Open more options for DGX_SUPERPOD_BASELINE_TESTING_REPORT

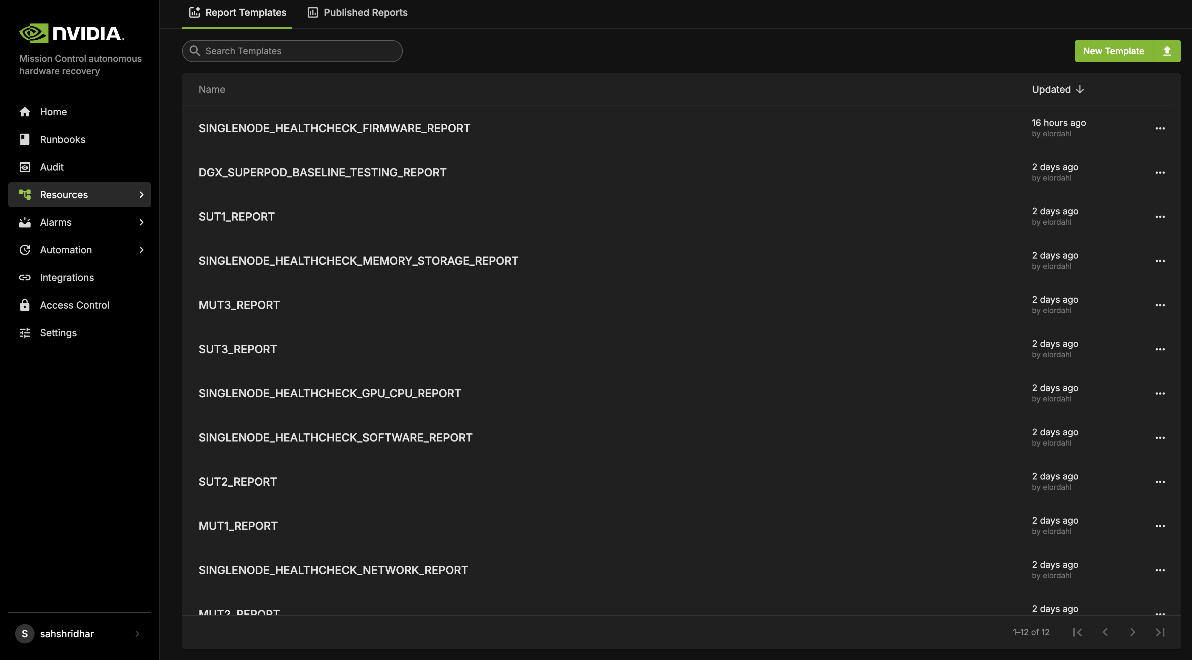(x=1160, y=172)
